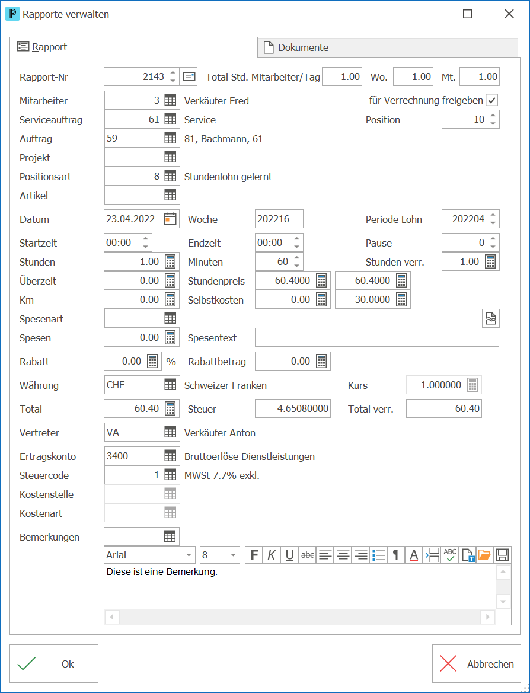Open the calculator for Total field
Image resolution: width=530 pixels, height=693 pixels.
pos(170,409)
